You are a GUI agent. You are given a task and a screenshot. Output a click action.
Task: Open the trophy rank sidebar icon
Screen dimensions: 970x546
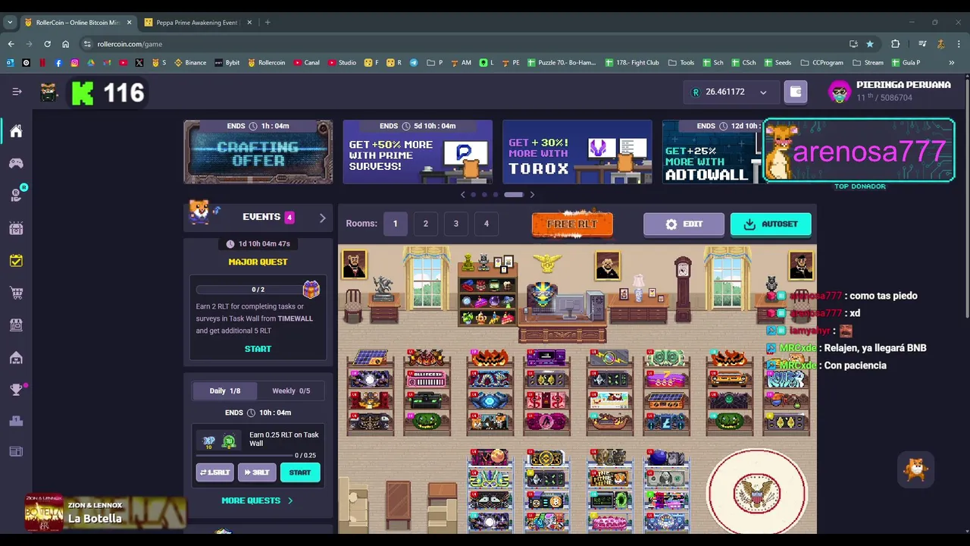click(16, 390)
